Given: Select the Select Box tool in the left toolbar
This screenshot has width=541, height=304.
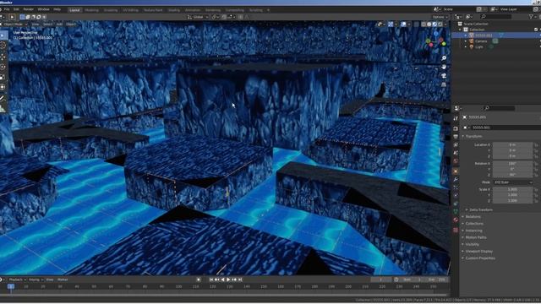Looking at the screenshot, I should pyautogui.click(x=3, y=35).
